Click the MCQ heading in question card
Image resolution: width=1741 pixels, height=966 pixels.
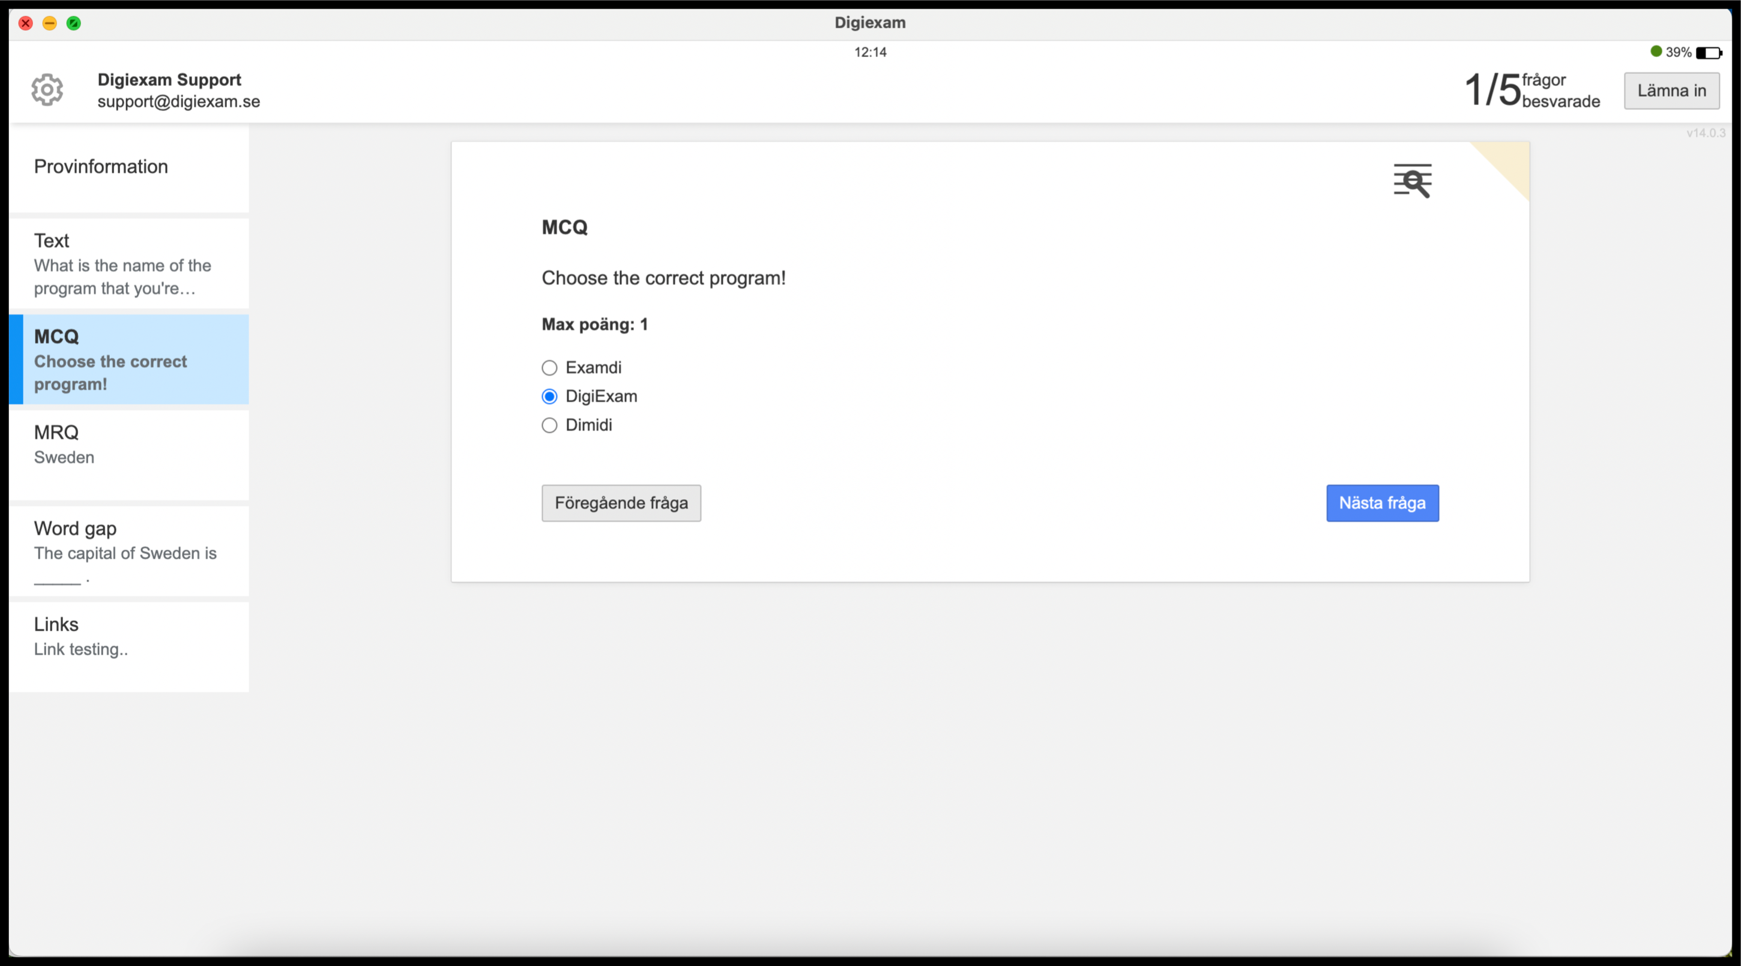click(x=564, y=227)
